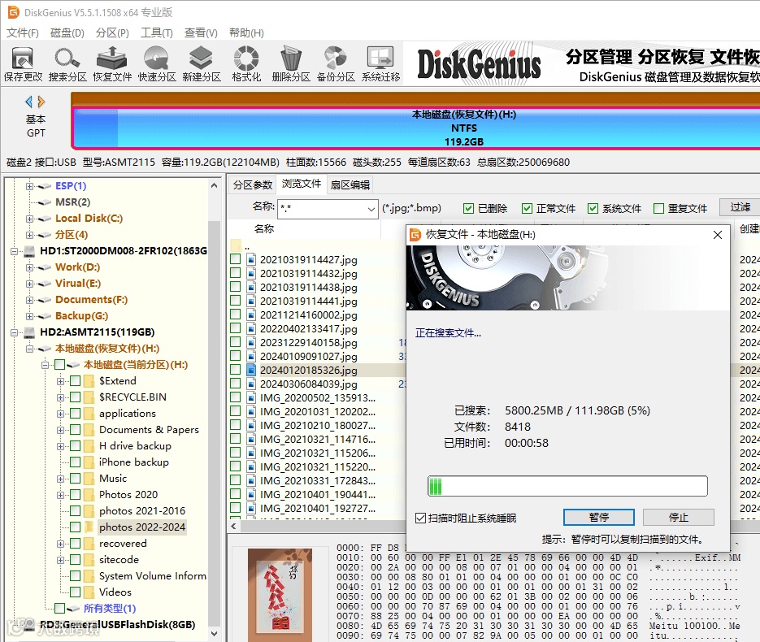
Task: Open the 快速分区 (Quick partition) tool
Action: [x=157, y=64]
